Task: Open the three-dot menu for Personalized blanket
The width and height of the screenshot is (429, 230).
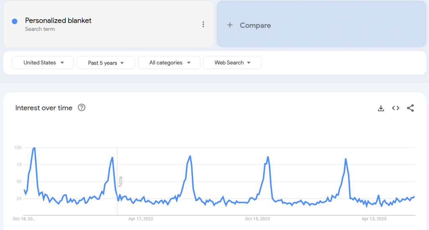Action: click(x=203, y=24)
